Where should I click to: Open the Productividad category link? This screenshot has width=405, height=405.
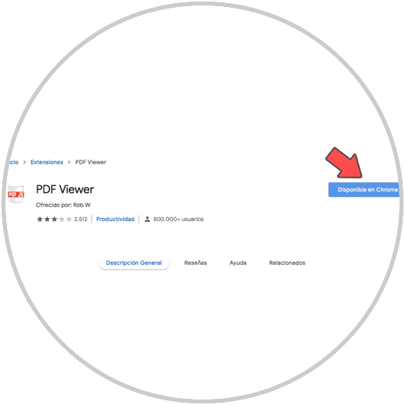click(115, 219)
